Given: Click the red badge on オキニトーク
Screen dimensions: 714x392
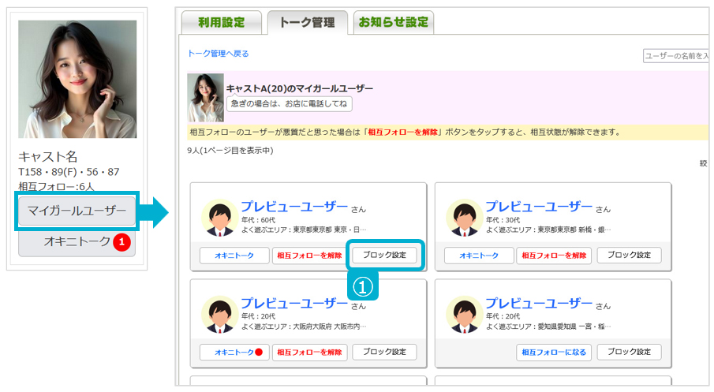Looking at the screenshot, I should [121, 242].
